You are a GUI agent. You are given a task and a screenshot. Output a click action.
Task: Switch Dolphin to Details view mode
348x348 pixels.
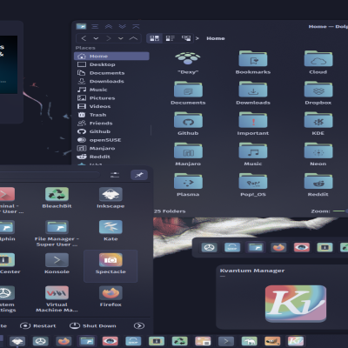point(186,38)
